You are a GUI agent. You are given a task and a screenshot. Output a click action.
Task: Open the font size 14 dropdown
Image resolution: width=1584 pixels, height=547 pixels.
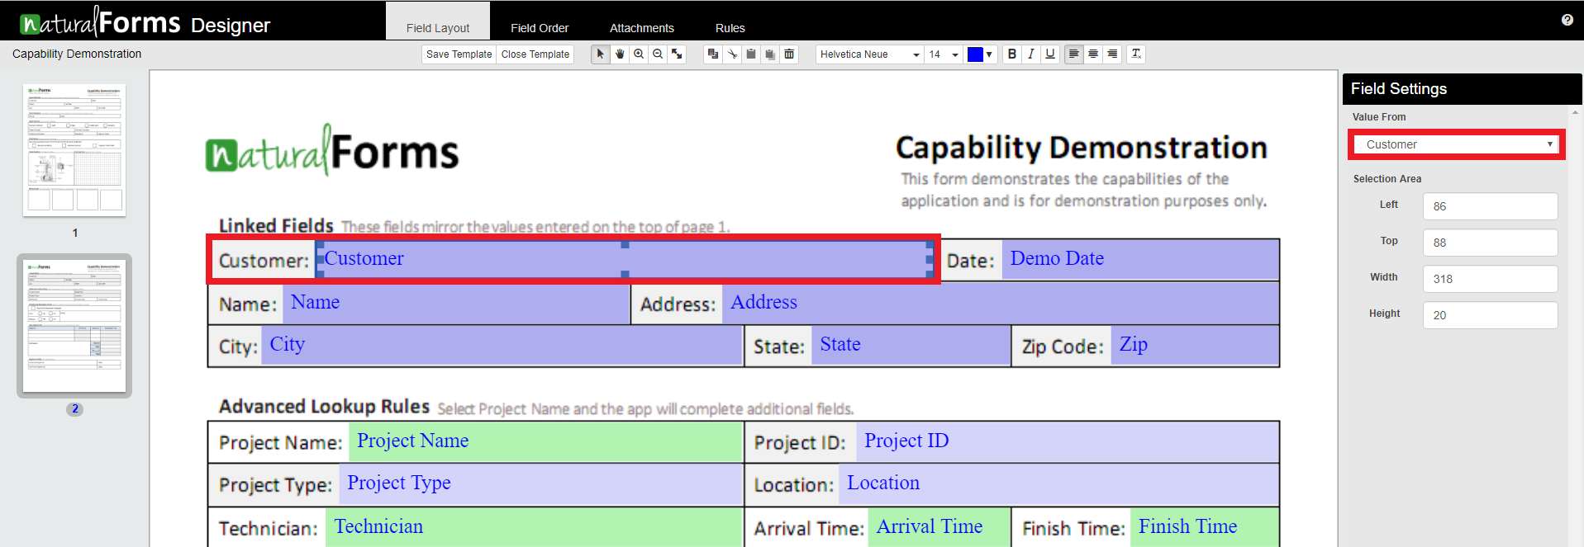click(x=944, y=54)
